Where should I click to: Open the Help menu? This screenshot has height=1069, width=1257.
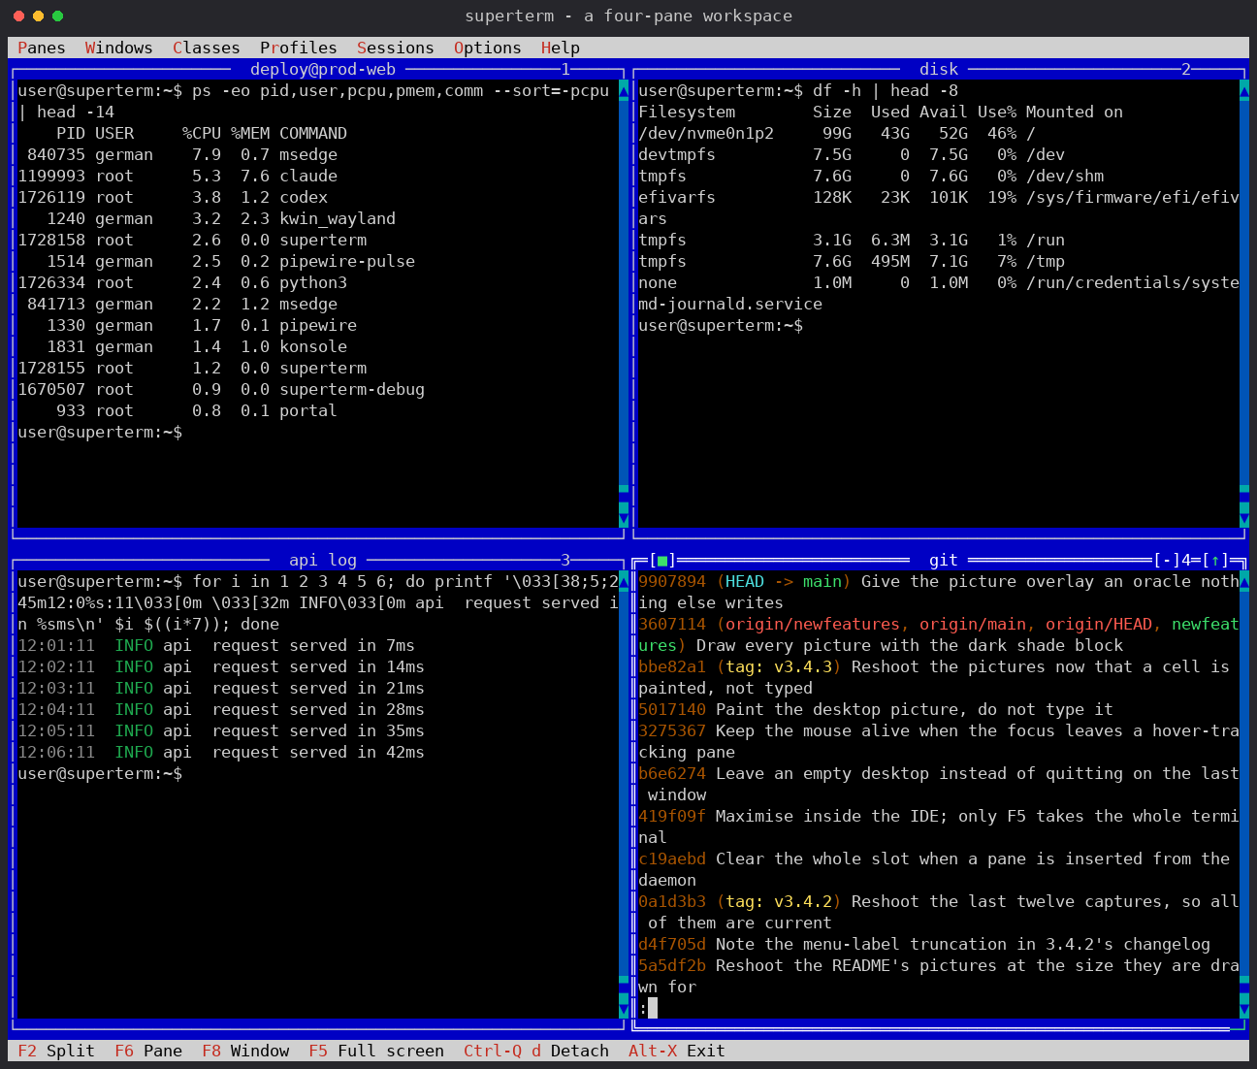click(x=561, y=48)
